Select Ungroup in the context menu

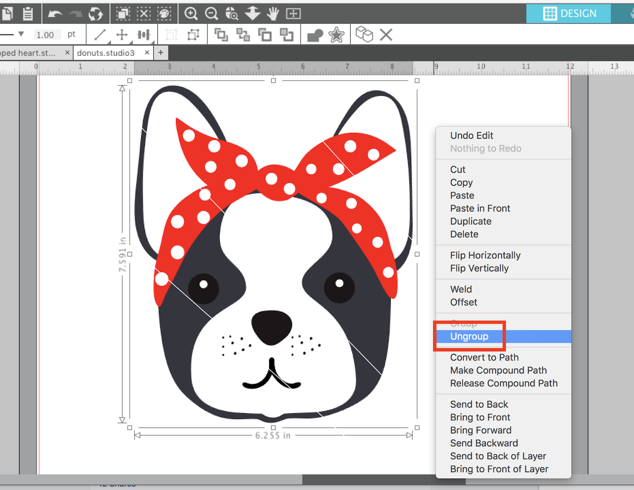pos(469,336)
